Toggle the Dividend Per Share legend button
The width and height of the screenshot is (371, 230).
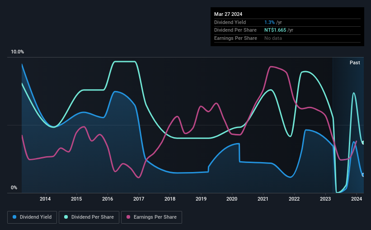coord(89,217)
